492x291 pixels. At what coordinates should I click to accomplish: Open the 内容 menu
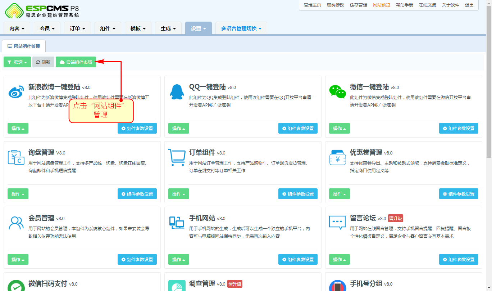(x=17, y=28)
